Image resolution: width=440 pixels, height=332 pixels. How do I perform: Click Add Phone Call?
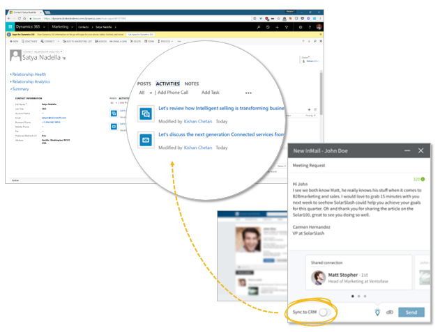173,93
